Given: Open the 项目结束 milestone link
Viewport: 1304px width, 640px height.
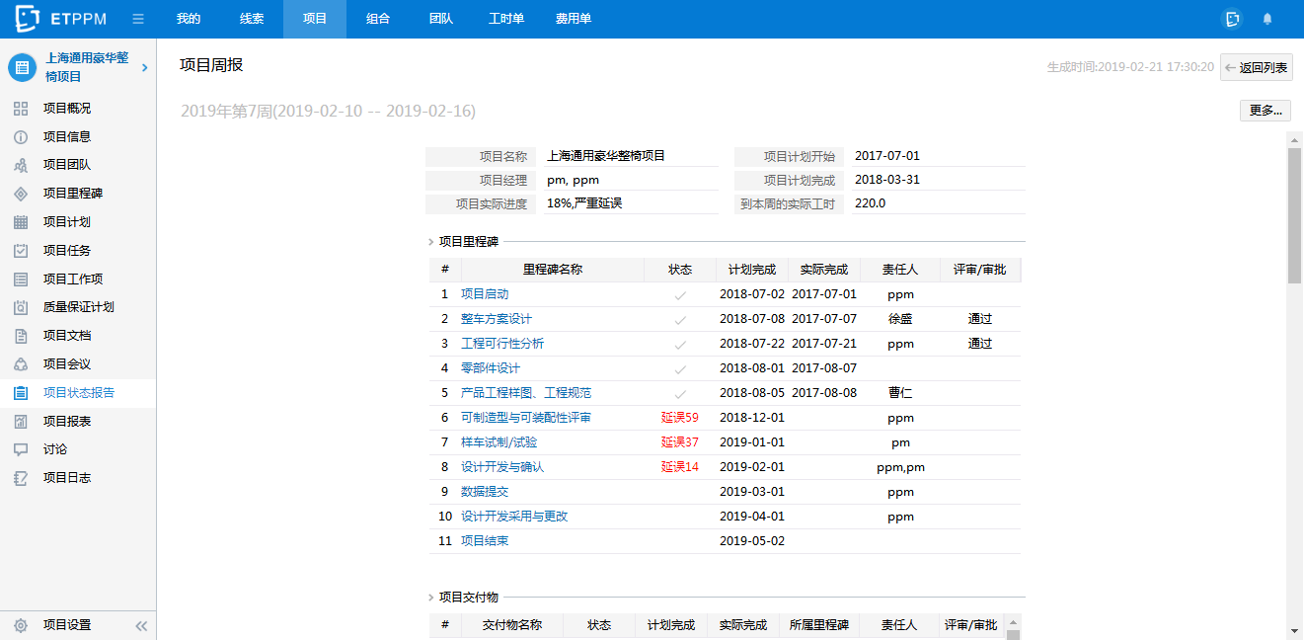Looking at the screenshot, I should click(485, 541).
